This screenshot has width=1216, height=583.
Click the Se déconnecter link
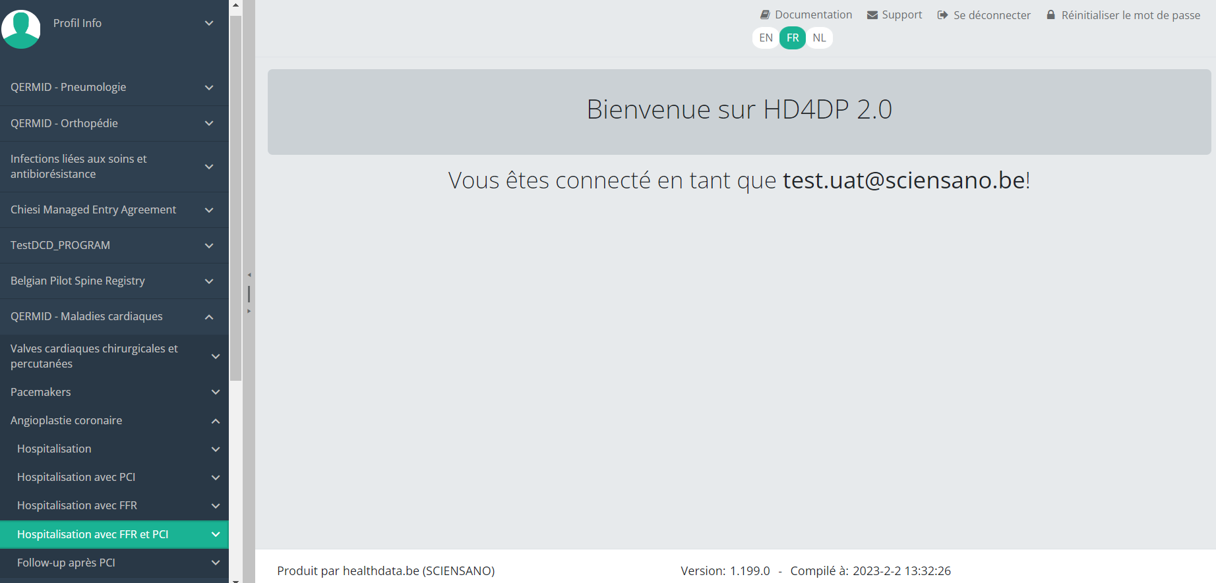coord(991,14)
